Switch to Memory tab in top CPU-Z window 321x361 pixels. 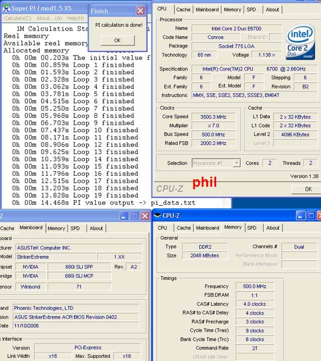click(x=232, y=10)
